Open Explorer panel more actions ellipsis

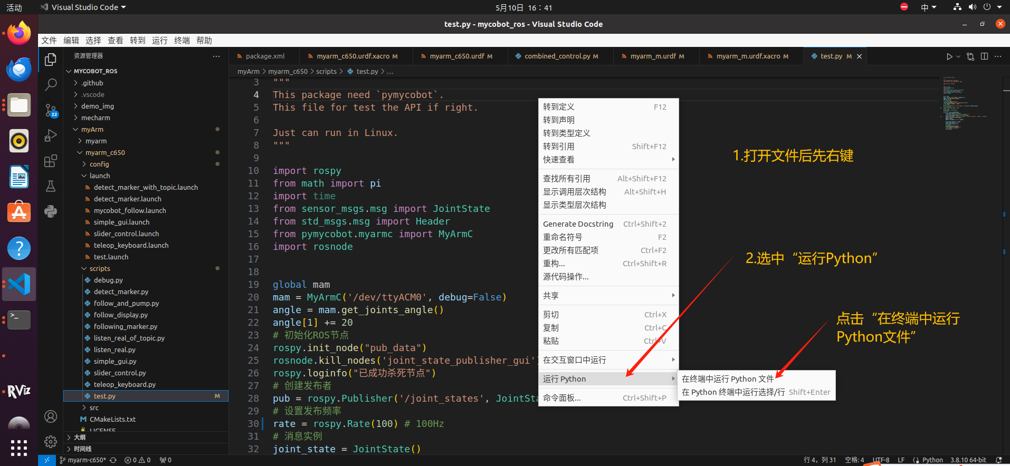[216, 56]
